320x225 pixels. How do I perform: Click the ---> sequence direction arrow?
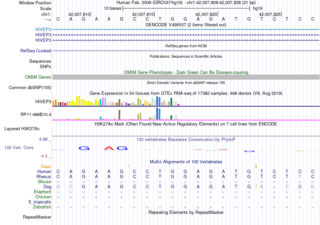pos(47,20)
